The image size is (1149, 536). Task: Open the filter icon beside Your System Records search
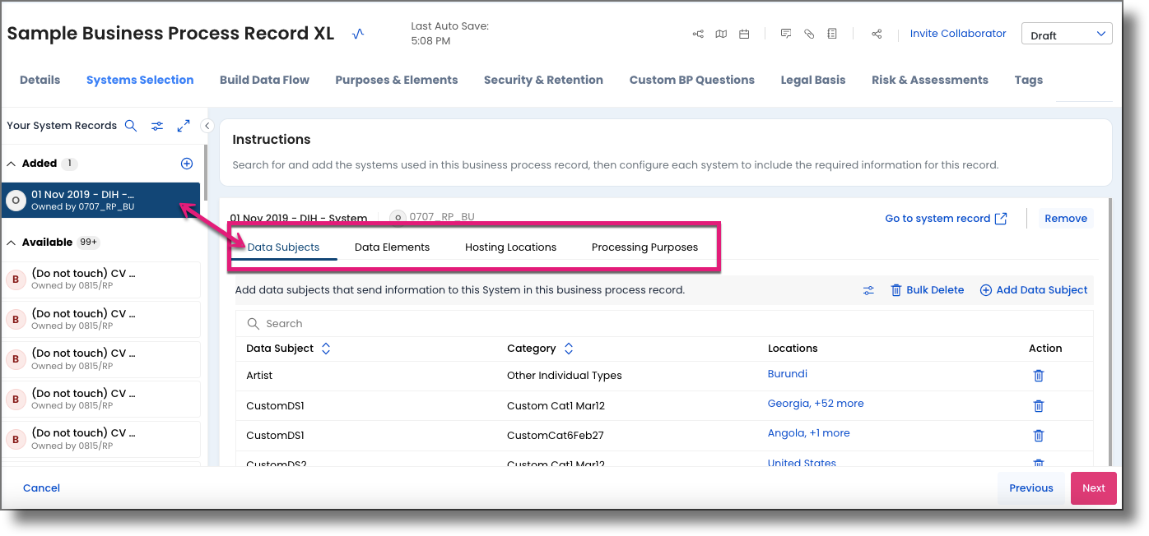click(157, 125)
